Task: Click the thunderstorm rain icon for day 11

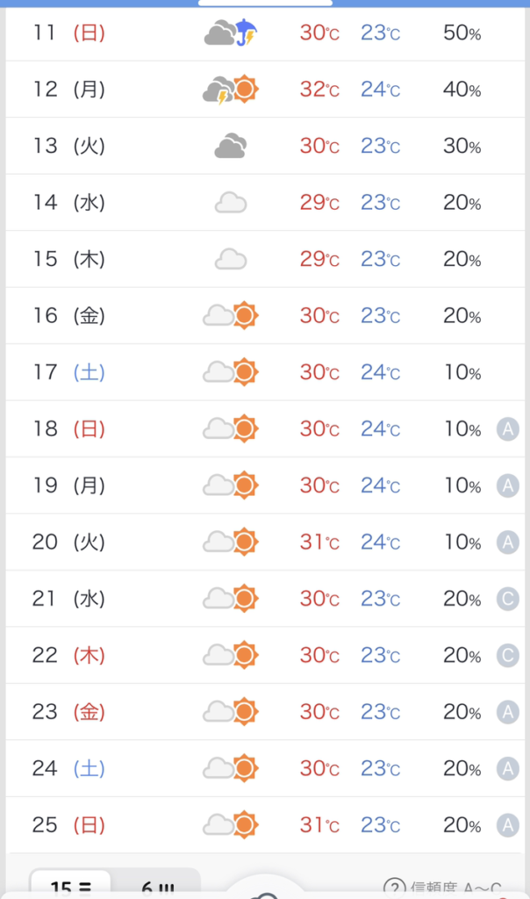Action: [231, 33]
